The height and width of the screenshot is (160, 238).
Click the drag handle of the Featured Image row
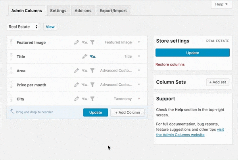tap(11, 42)
